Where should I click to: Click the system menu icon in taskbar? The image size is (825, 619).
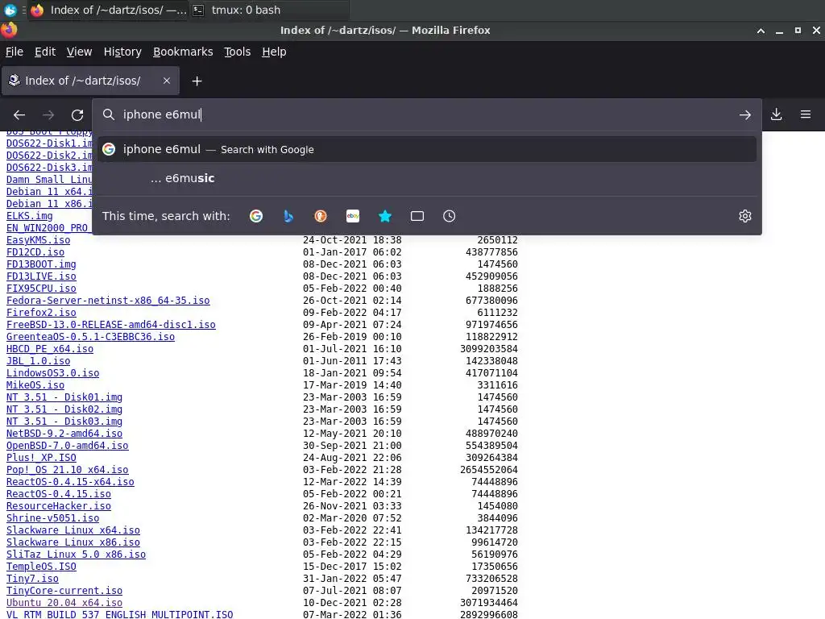(10, 10)
